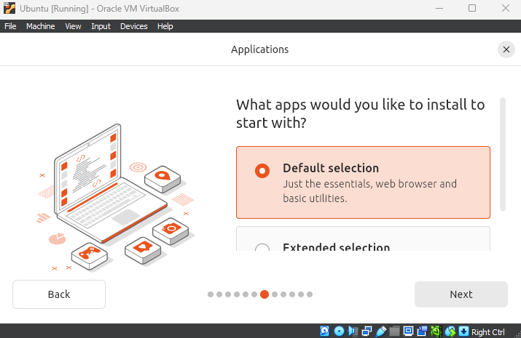
Task: Click the hard disk activity indicator icon
Action: [x=326, y=331]
